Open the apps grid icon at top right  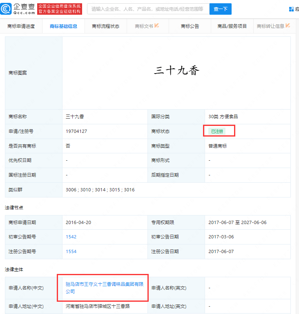[291, 9]
